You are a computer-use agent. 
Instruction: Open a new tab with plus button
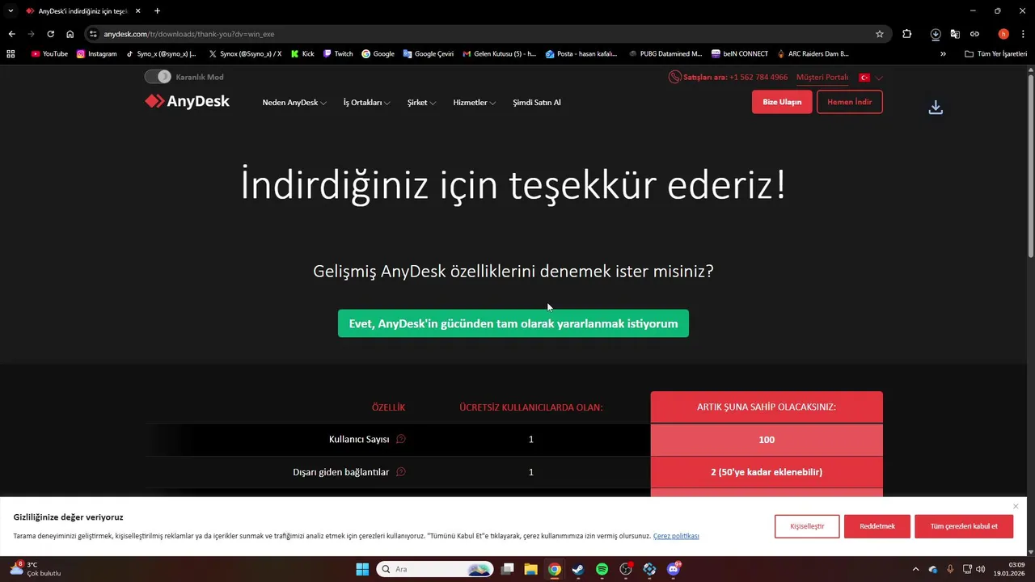click(157, 11)
